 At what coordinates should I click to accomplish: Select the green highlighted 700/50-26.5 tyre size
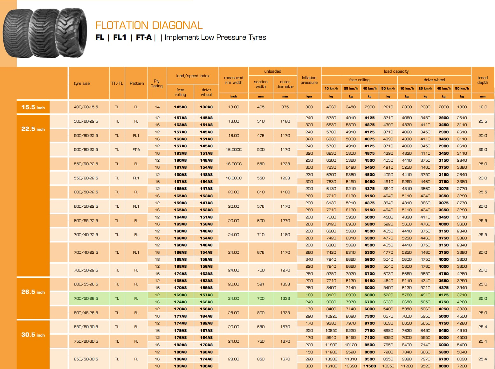(x=86, y=299)
